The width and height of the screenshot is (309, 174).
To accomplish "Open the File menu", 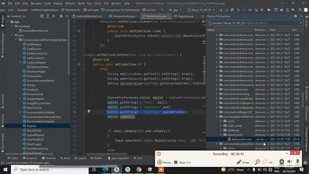I will coord(10,3).
